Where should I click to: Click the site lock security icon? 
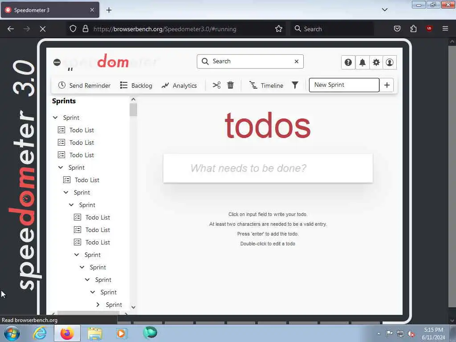coord(85,28)
